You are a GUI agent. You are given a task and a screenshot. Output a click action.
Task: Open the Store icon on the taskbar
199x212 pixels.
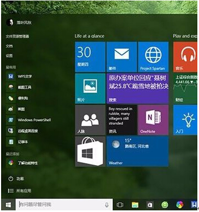pos(150,205)
